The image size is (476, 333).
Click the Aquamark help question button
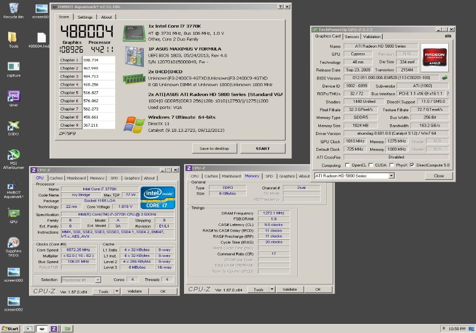pyautogui.click(x=280, y=7)
